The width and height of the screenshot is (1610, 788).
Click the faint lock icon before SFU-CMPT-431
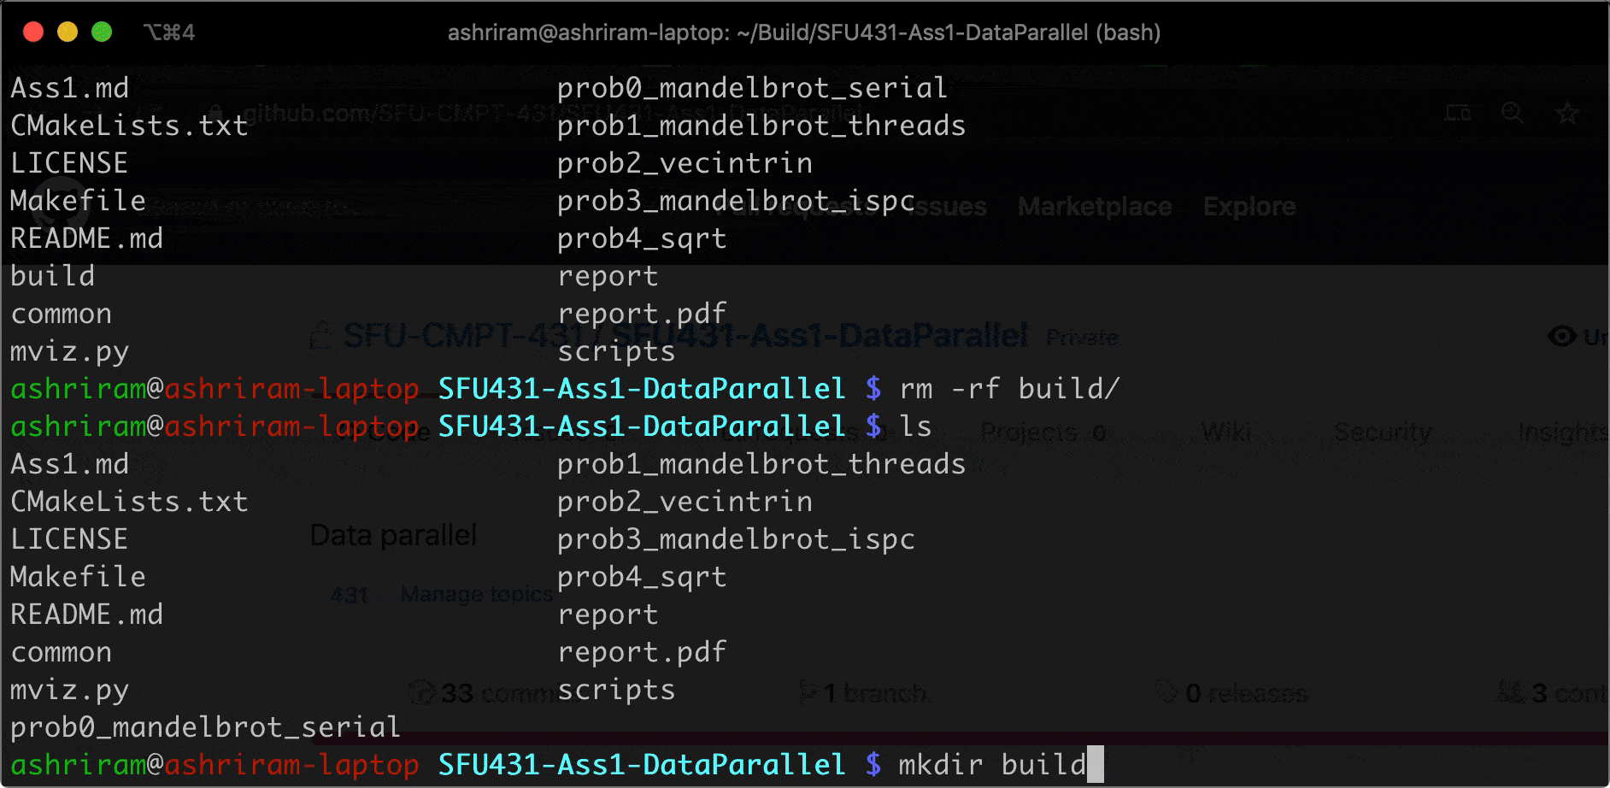[321, 336]
